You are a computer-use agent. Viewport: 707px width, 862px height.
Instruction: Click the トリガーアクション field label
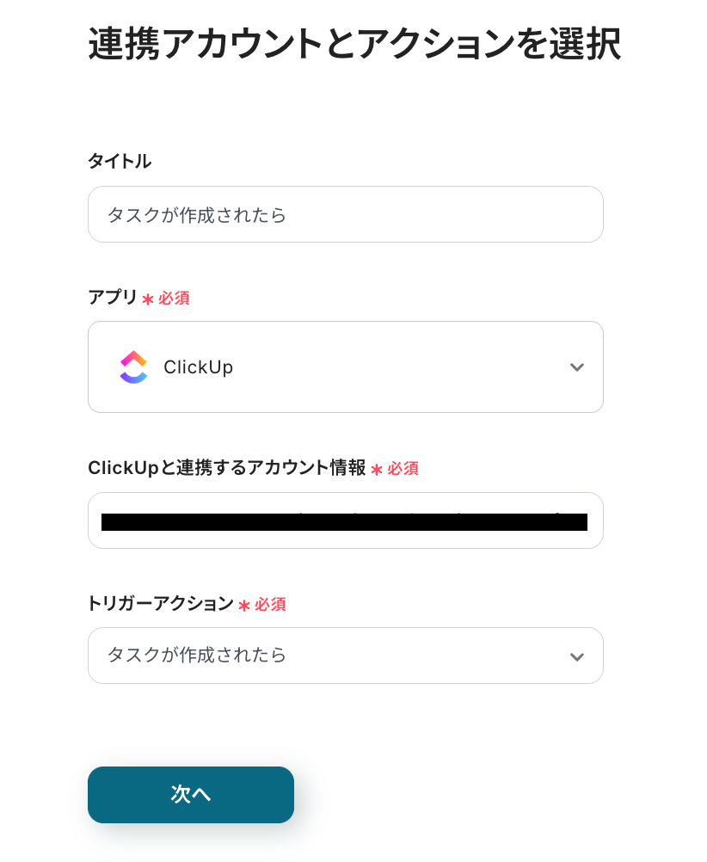[x=160, y=604]
